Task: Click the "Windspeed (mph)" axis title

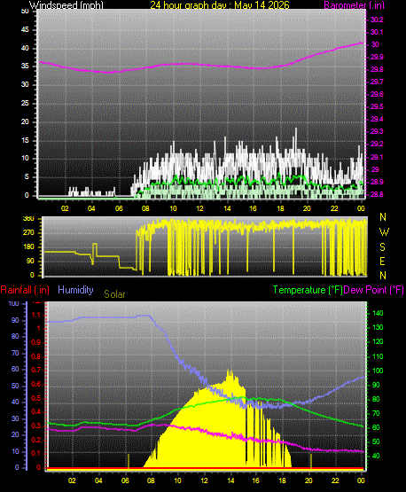Action: pyautogui.click(x=66, y=5)
